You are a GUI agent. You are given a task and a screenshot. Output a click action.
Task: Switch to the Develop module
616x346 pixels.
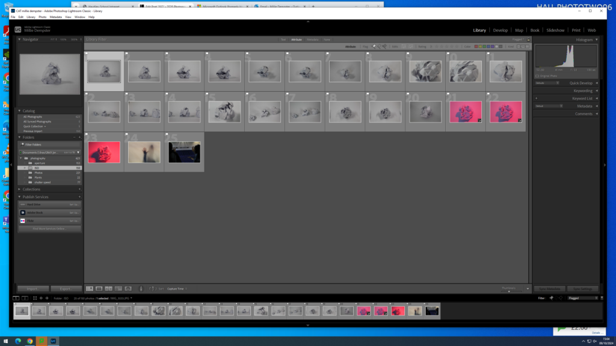click(x=500, y=30)
